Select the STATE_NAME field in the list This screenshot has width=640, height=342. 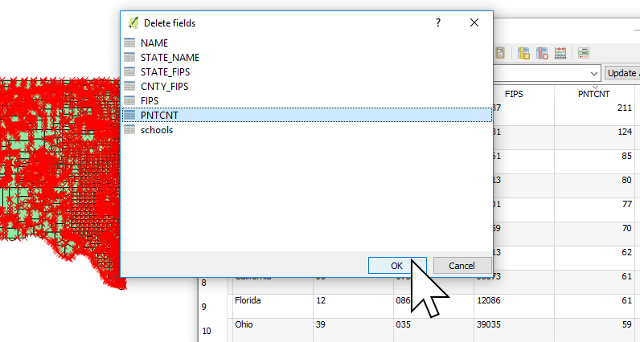[x=307, y=58]
